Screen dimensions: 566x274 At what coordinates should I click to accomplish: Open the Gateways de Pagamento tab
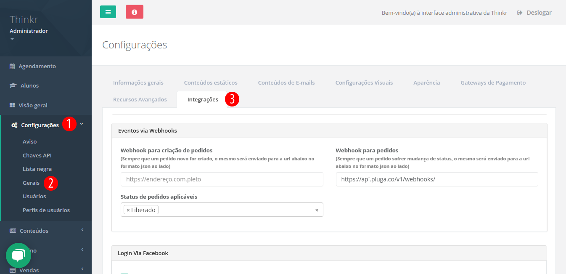[x=493, y=82]
